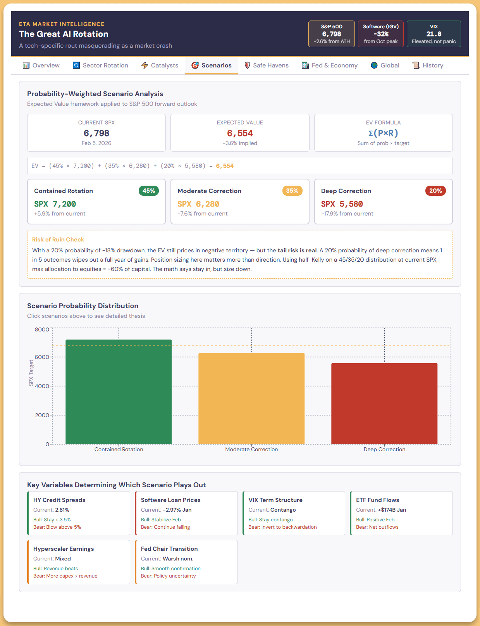This screenshot has height=626, width=480.
Task: Click the orange Moderate Correction chart bar
Action: click(x=251, y=398)
